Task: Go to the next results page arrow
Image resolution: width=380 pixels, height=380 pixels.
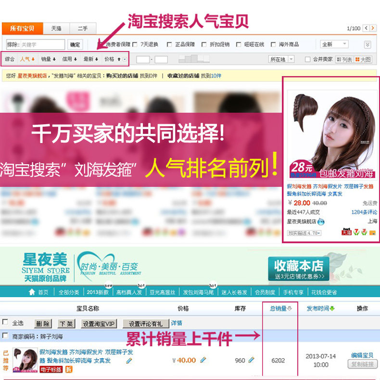Action: coord(373,28)
